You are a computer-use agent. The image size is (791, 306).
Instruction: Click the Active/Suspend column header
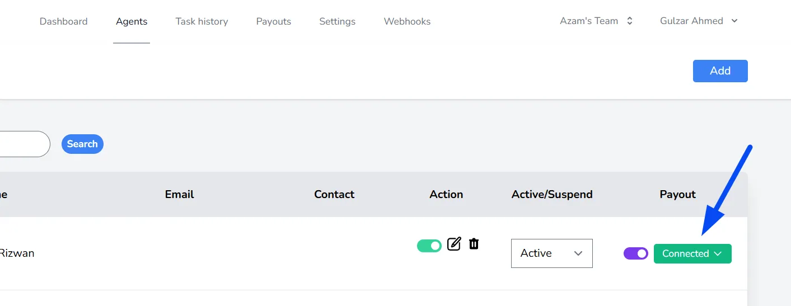click(x=552, y=195)
